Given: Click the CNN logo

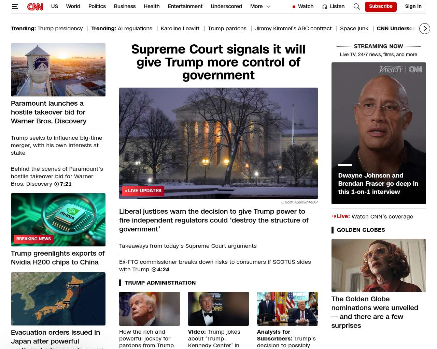Looking at the screenshot, I should (35, 6).
